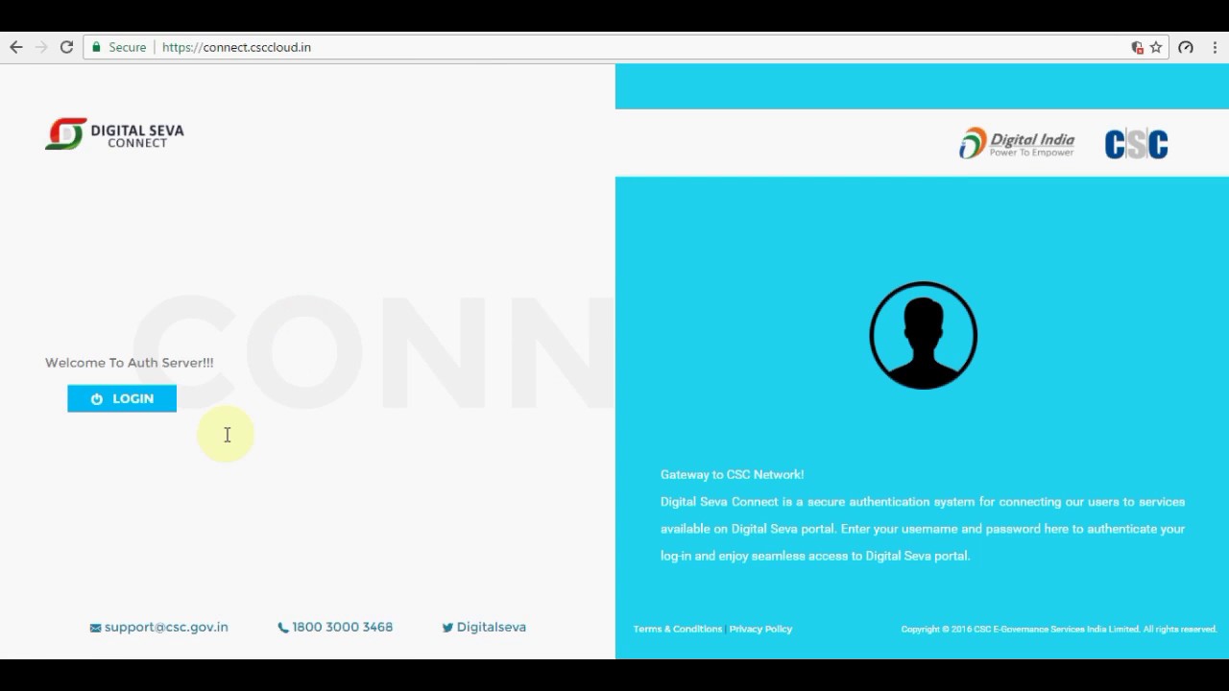Open support@csc.gov.in email link

pyautogui.click(x=158, y=627)
